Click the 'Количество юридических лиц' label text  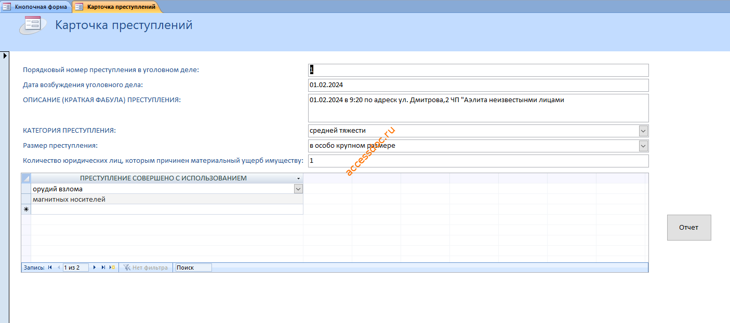163,161
